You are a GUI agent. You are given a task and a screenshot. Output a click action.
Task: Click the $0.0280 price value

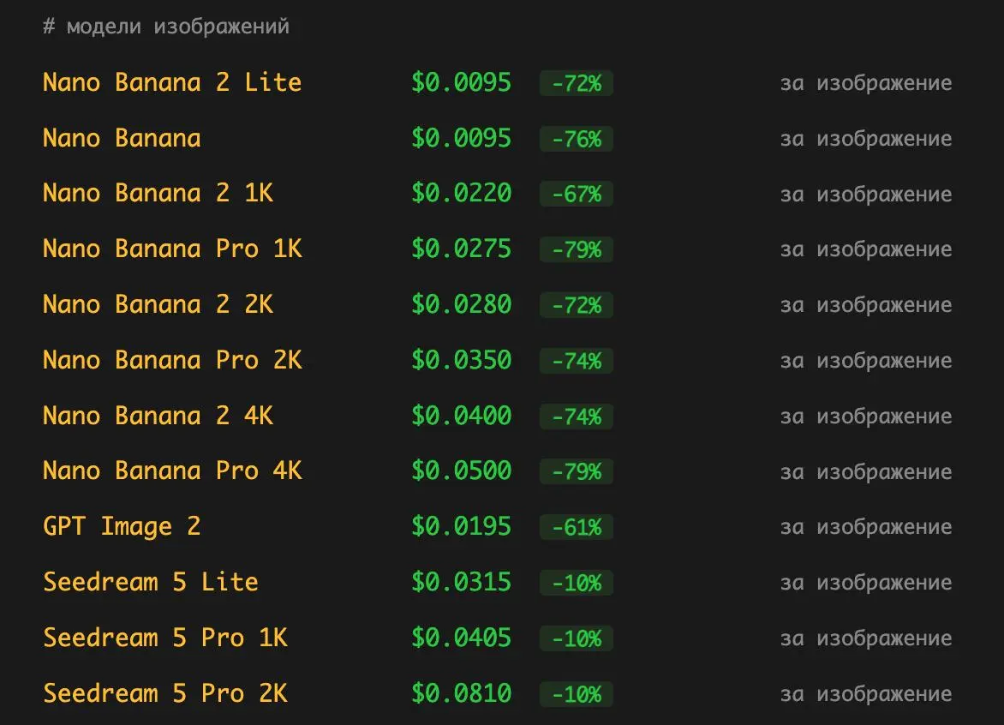[x=461, y=305]
